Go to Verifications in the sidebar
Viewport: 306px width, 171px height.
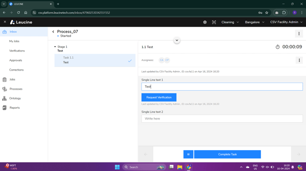(x=17, y=51)
